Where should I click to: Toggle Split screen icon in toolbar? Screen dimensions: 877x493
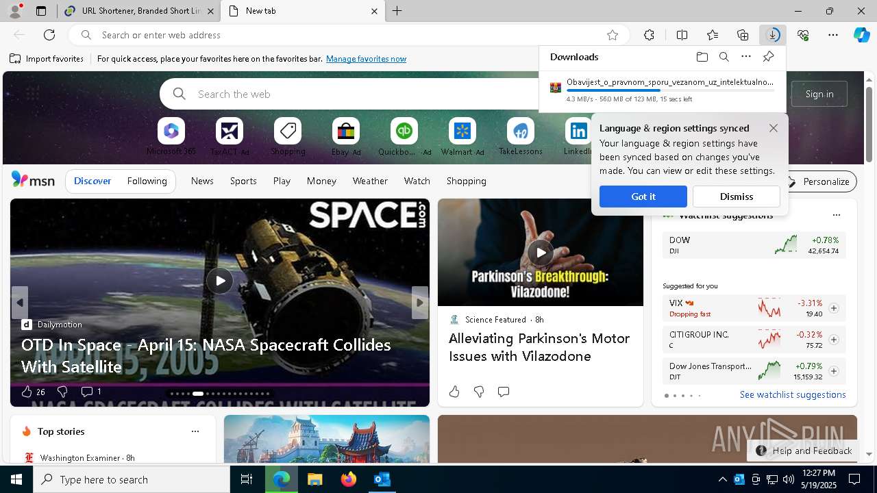(682, 35)
